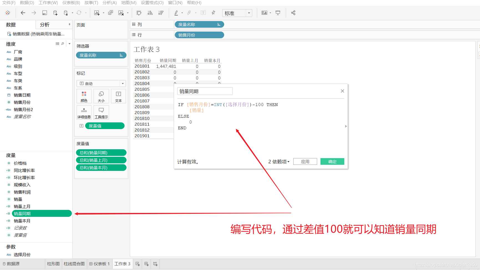Click the 应用 apply button
This screenshot has height=270, width=480.
coord(305,161)
